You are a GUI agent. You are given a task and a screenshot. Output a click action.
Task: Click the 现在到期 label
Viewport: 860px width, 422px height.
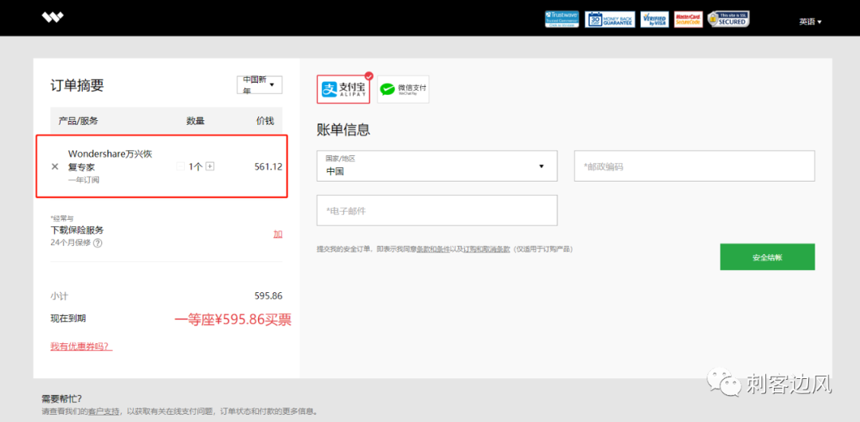(68, 318)
